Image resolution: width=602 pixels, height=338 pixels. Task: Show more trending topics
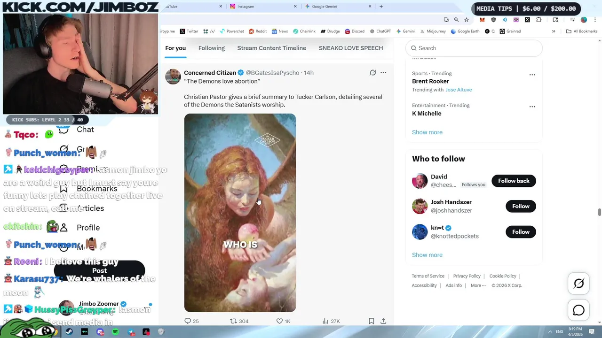click(427, 132)
